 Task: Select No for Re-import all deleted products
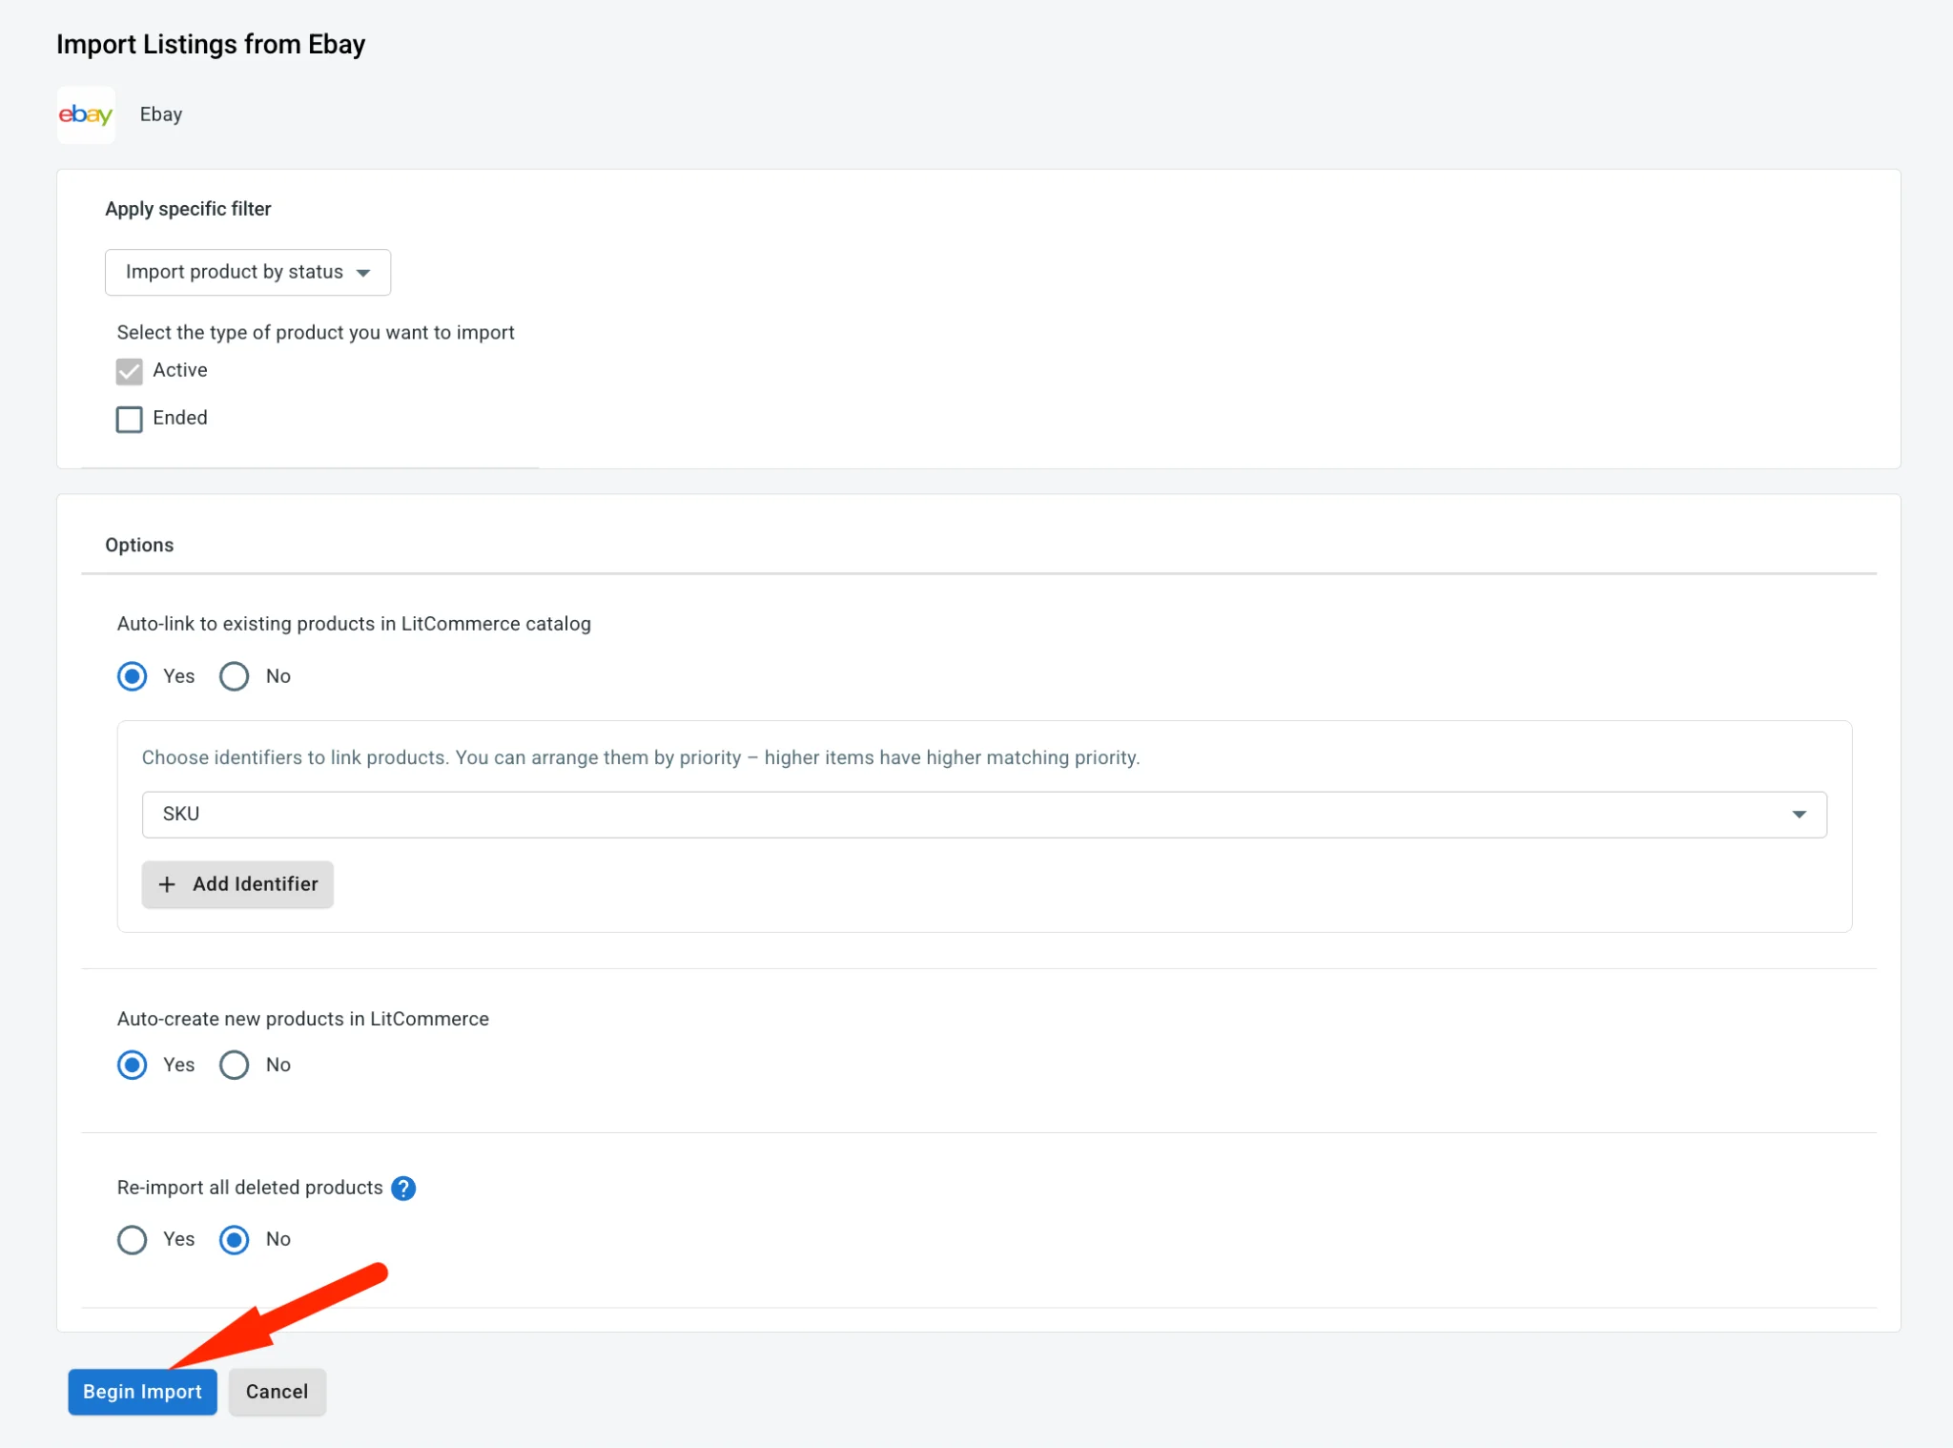(235, 1240)
